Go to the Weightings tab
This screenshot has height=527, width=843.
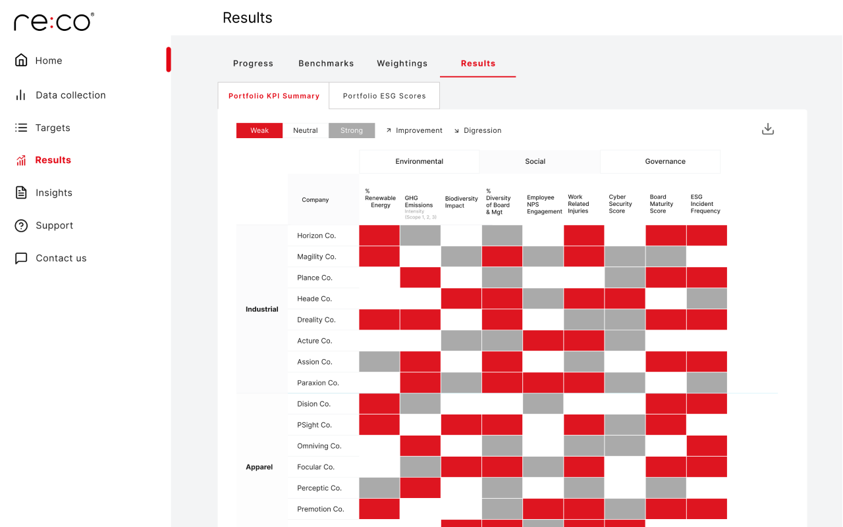coord(402,64)
